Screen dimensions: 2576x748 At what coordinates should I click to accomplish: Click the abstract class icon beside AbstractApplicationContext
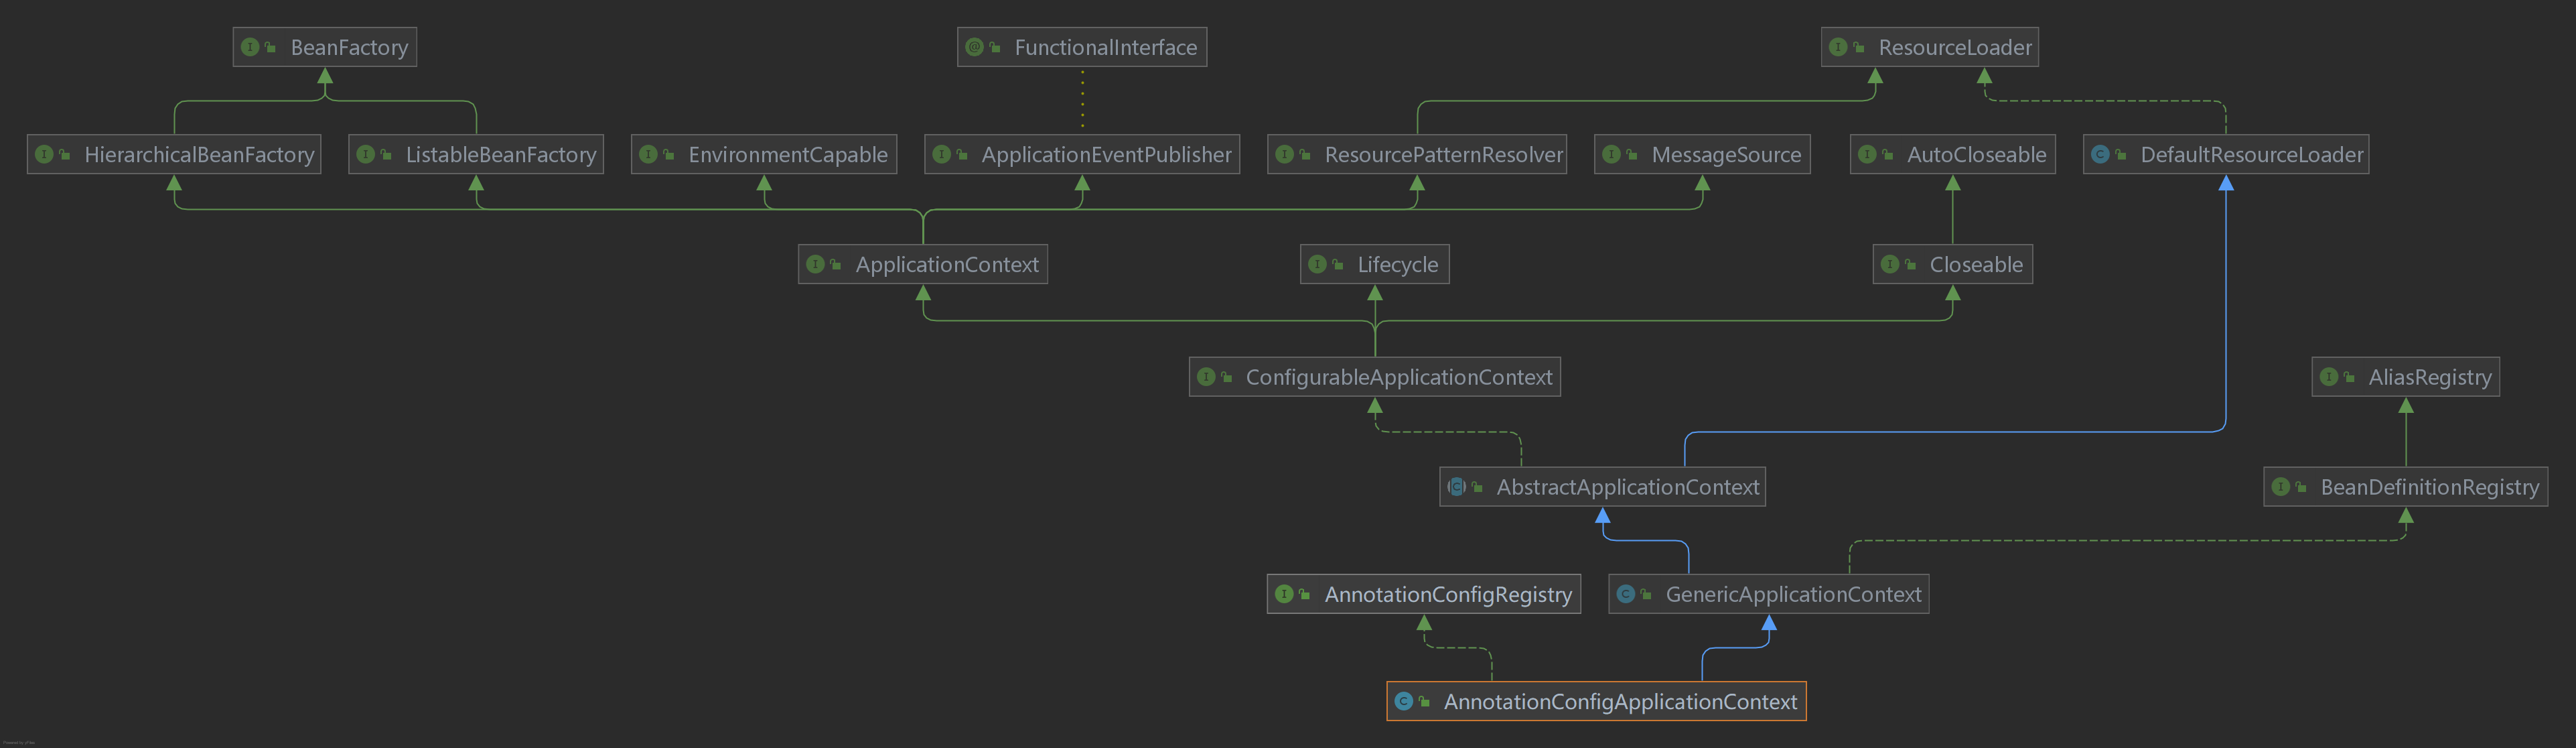(x=1456, y=487)
